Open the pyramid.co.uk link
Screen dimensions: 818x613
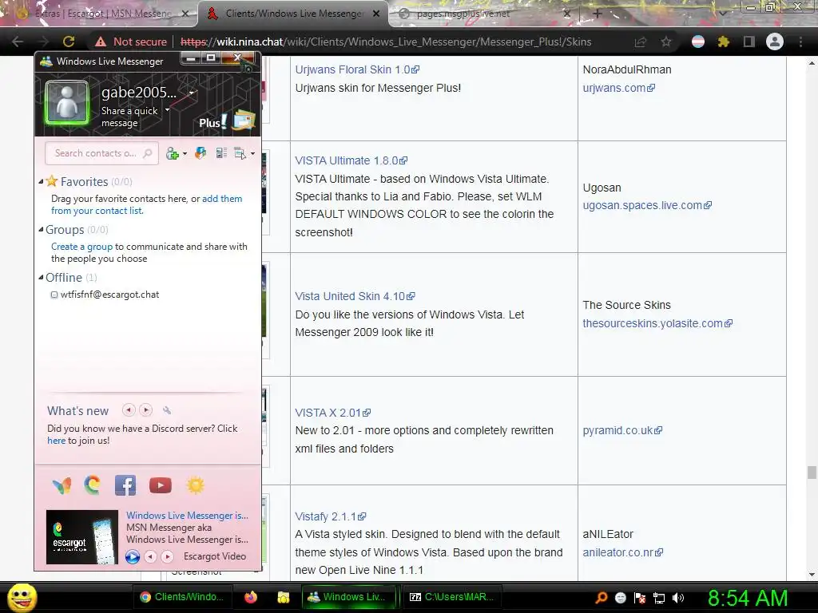pyautogui.click(x=622, y=430)
